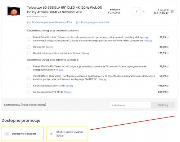Select the 49,99 zł Pakiet STANDARD price

pyautogui.click(x=164, y=66)
